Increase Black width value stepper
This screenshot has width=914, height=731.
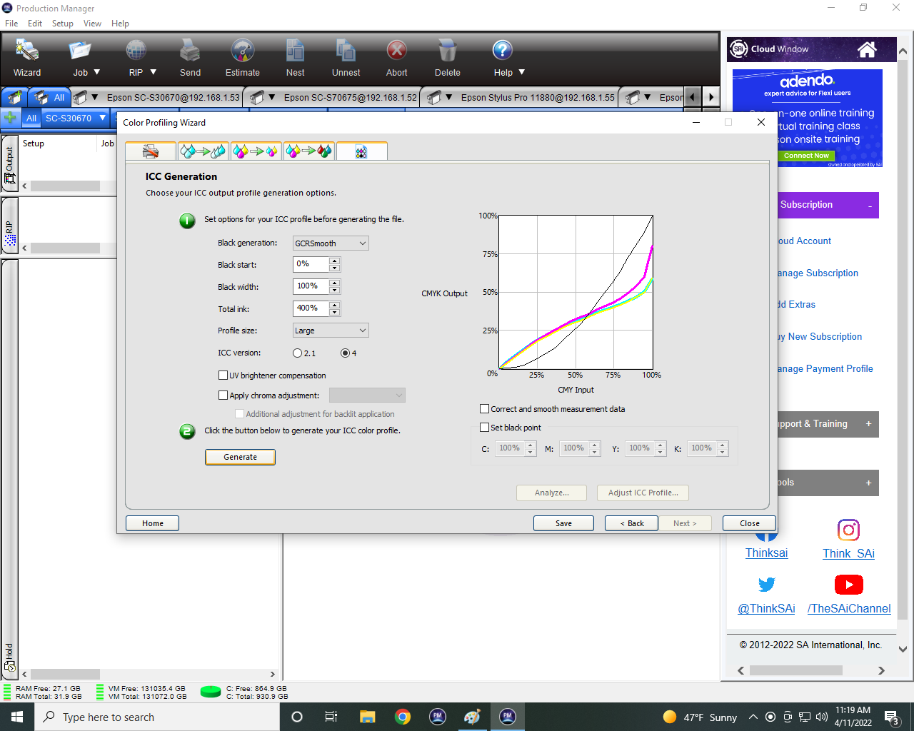[334, 283]
